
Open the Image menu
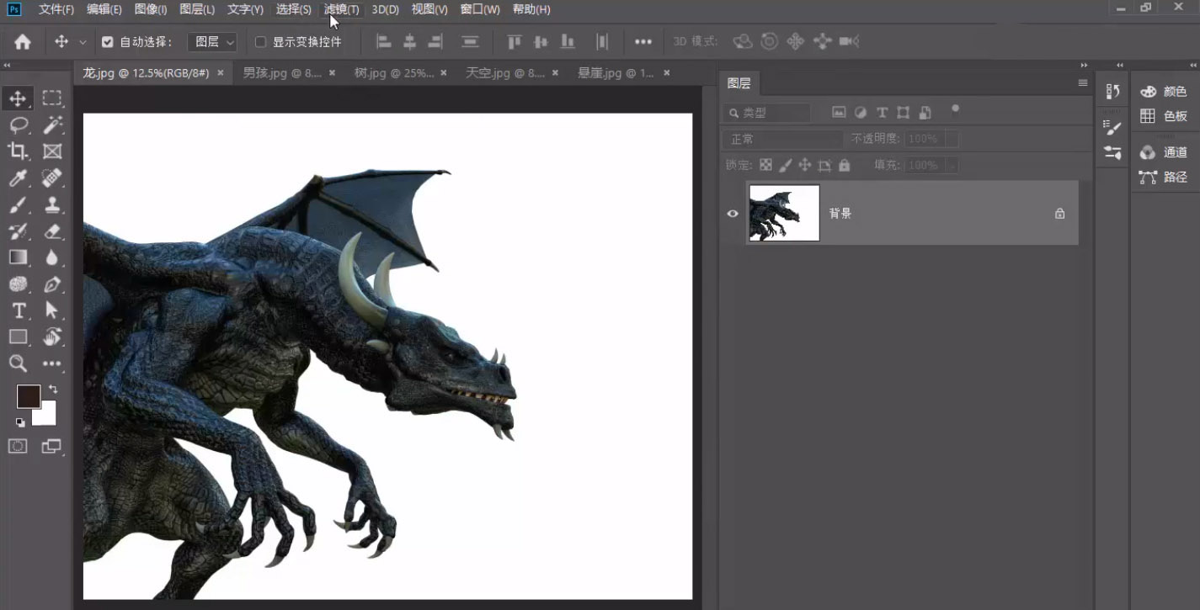coord(151,9)
